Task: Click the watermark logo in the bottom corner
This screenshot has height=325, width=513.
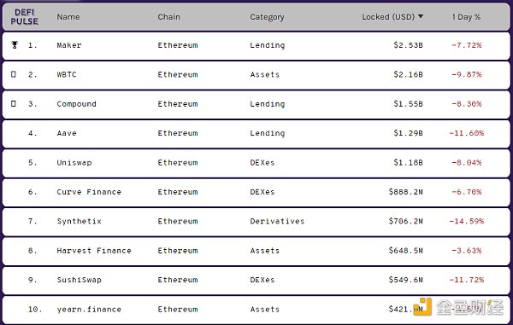Action: pos(458,307)
